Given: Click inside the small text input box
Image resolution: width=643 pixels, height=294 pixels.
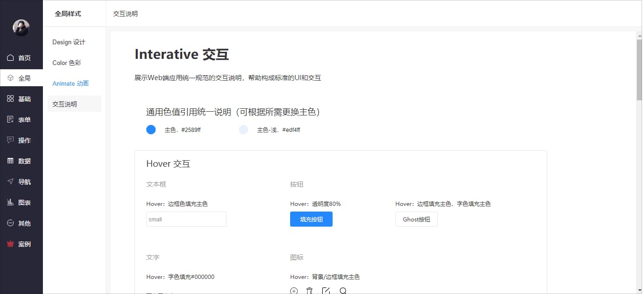Looking at the screenshot, I should (186, 219).
